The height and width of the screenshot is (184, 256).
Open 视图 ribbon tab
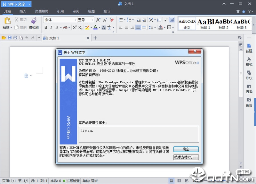click(91, 11)
